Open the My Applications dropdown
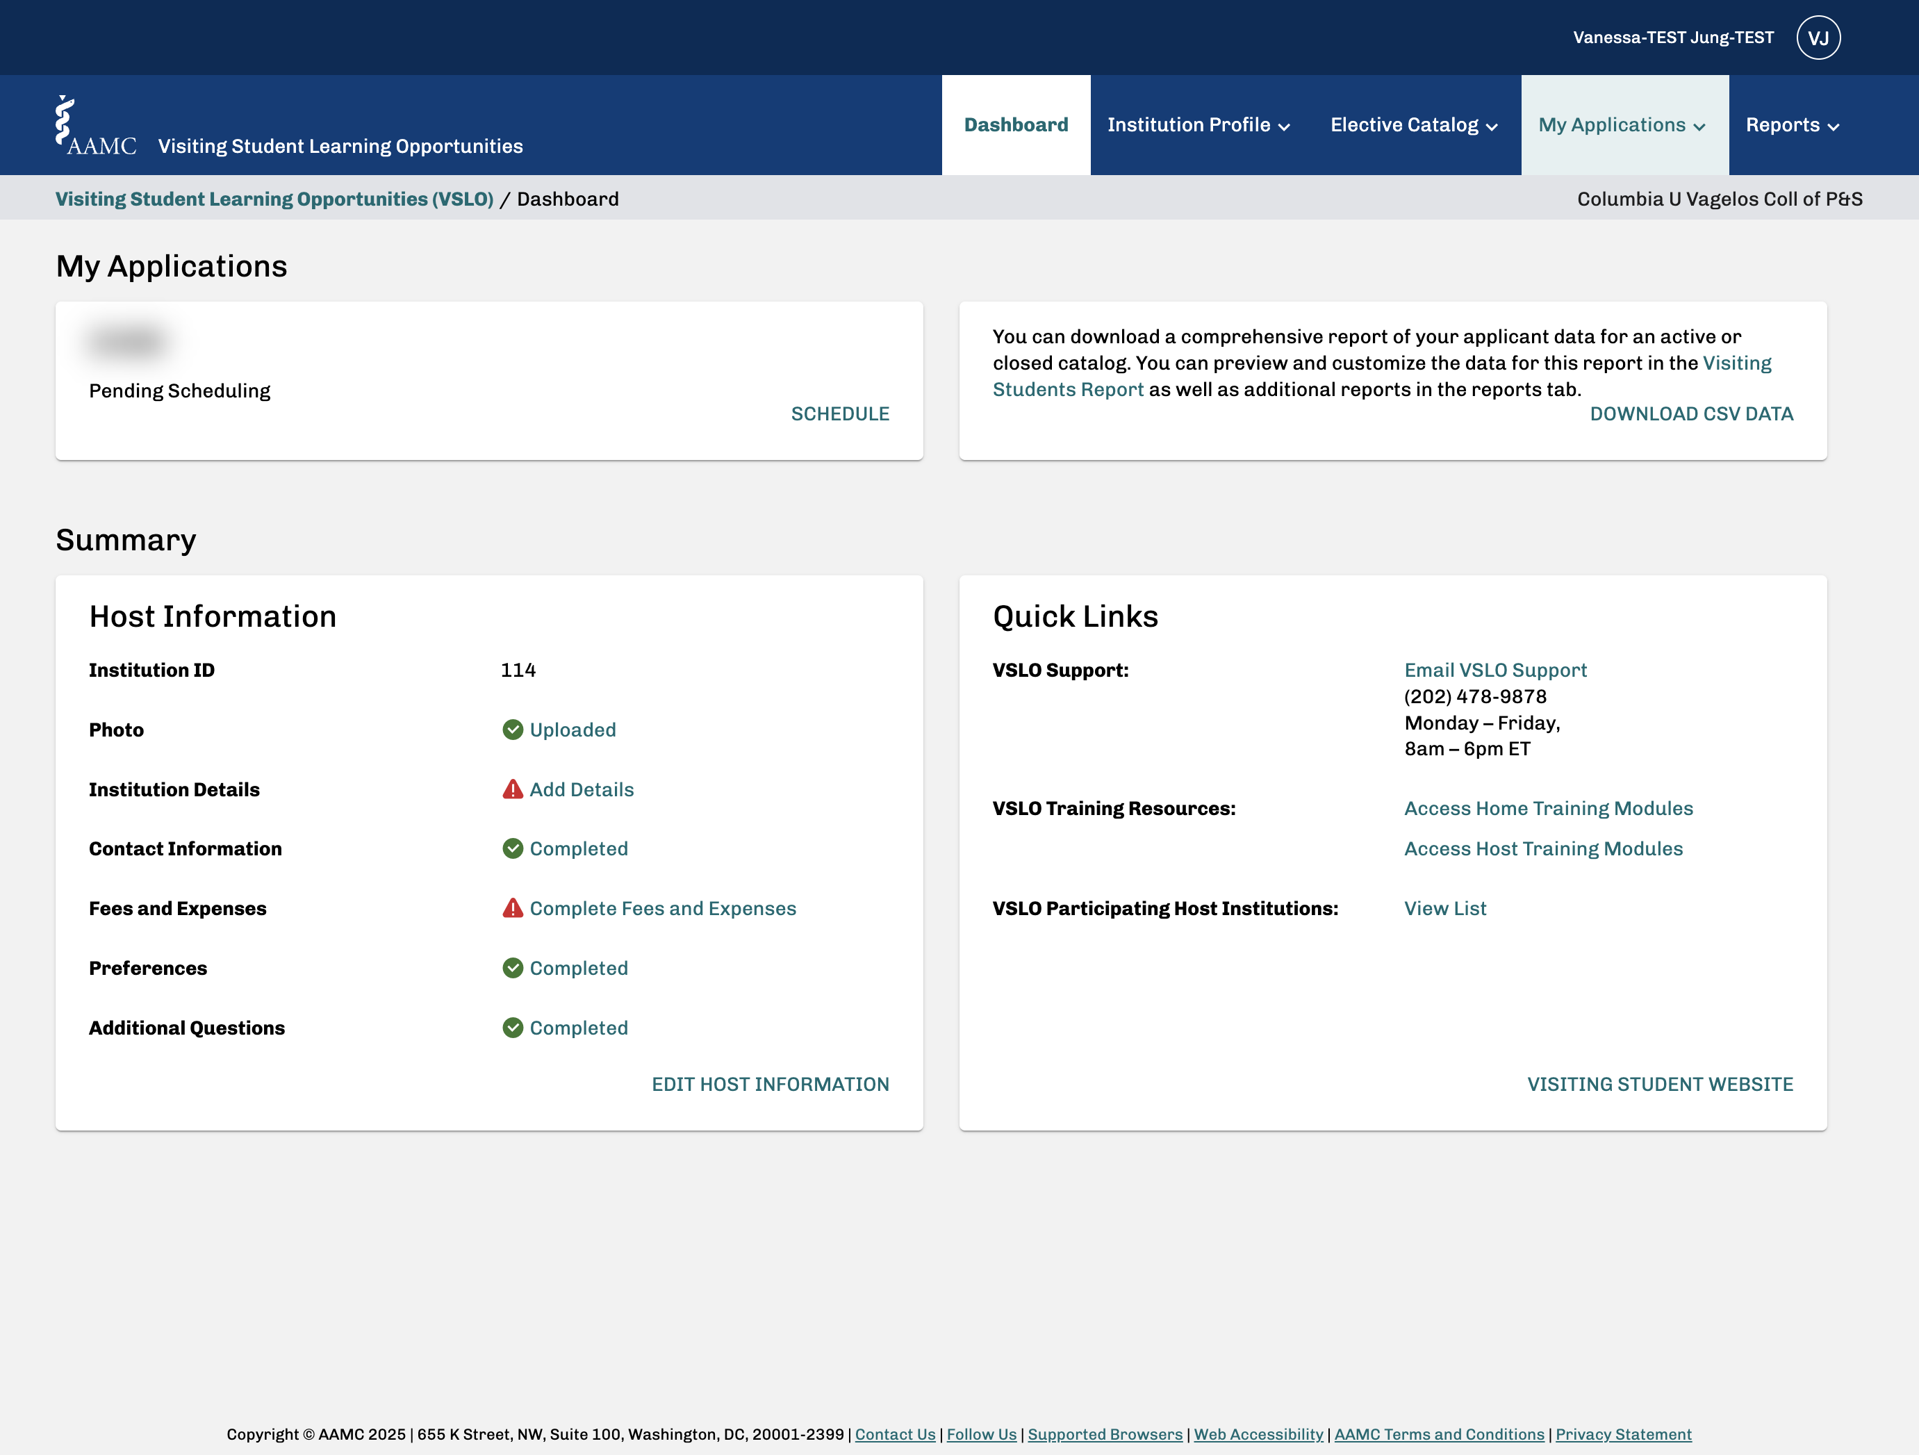 [x=1624, y=125]
